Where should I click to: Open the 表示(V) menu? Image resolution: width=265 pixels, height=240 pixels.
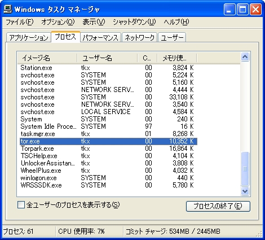[94, 22]
